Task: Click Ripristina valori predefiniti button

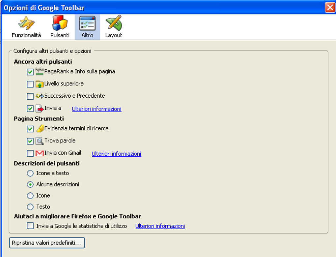Action: pyautogui.click(x=47, y=243)
